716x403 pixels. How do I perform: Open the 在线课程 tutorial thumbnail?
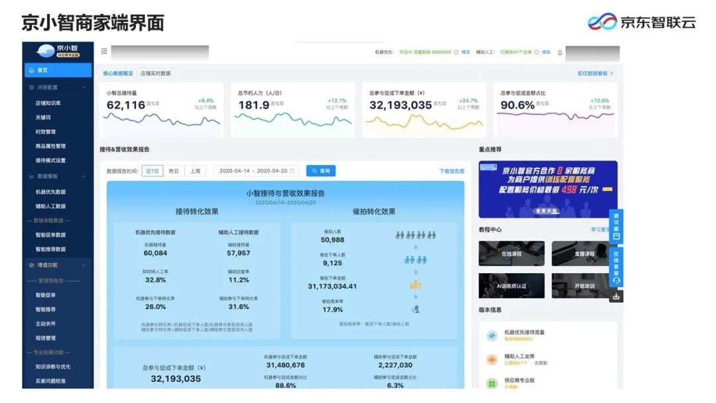[511, 253]
